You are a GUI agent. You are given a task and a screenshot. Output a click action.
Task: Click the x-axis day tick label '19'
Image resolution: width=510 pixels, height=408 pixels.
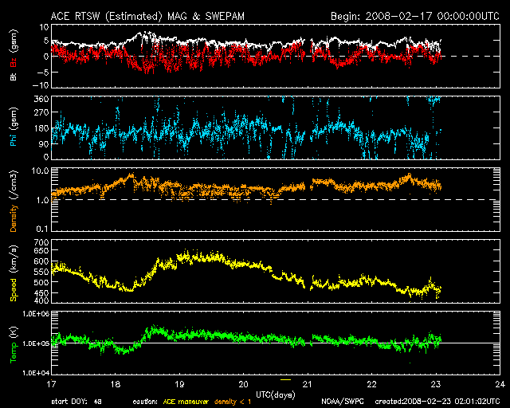[179, 385]
